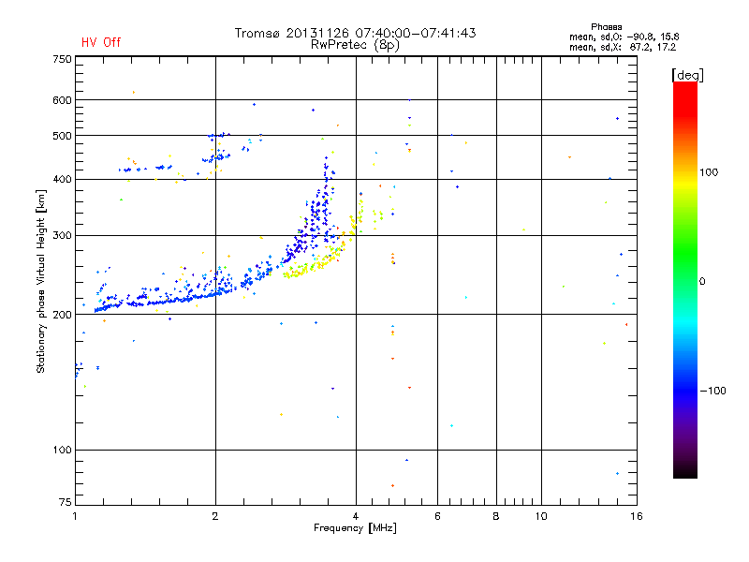Click the colorbar tick label '0'
Viewport: 749px width, 562px height.
click(x=702, y=282)
